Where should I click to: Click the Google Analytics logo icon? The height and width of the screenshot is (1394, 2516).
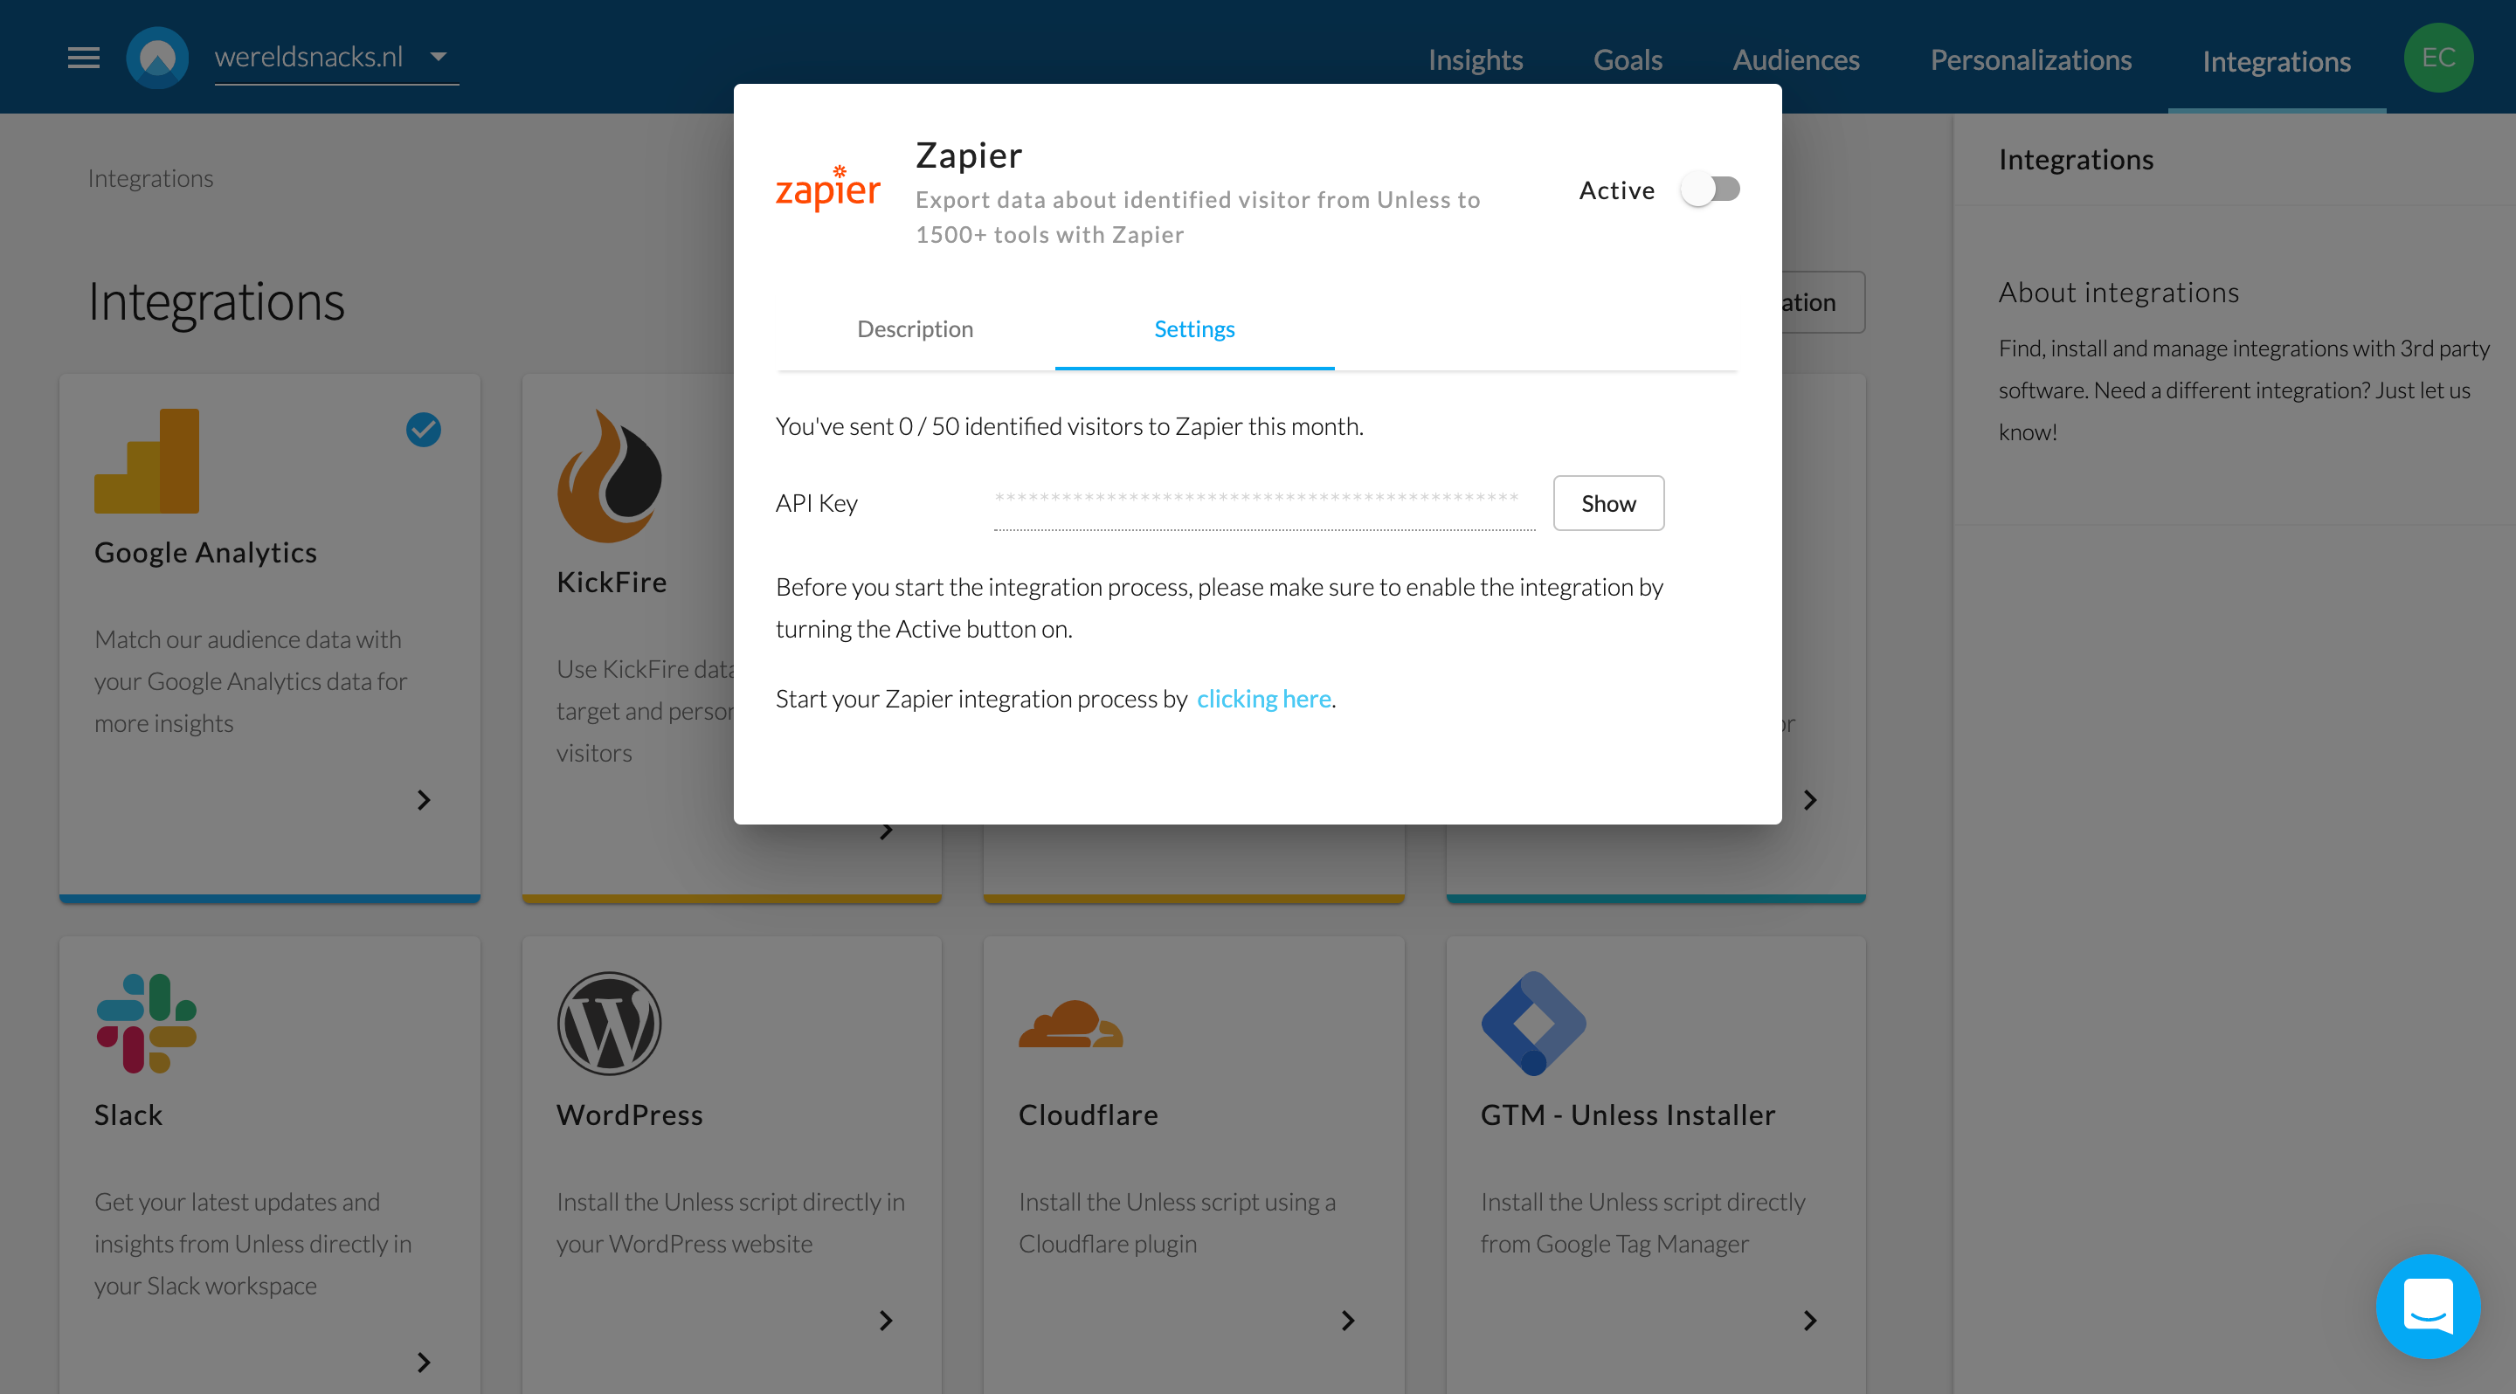(x=147, y=461)
